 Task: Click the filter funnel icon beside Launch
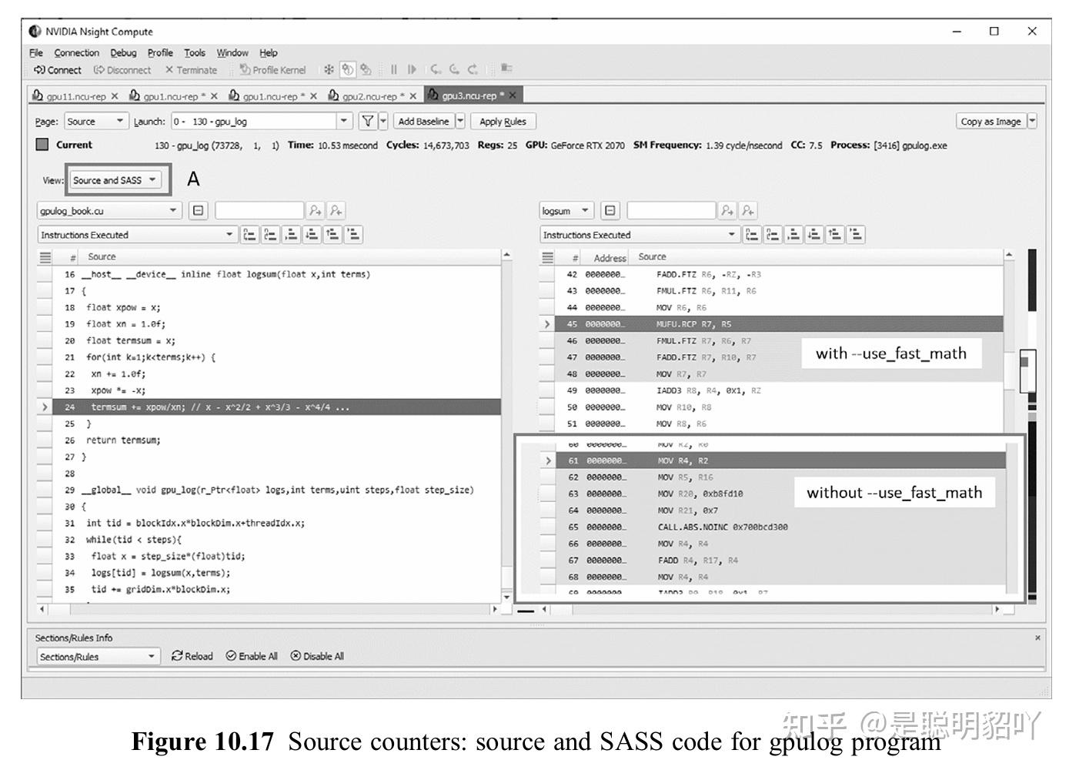[368, 122]
